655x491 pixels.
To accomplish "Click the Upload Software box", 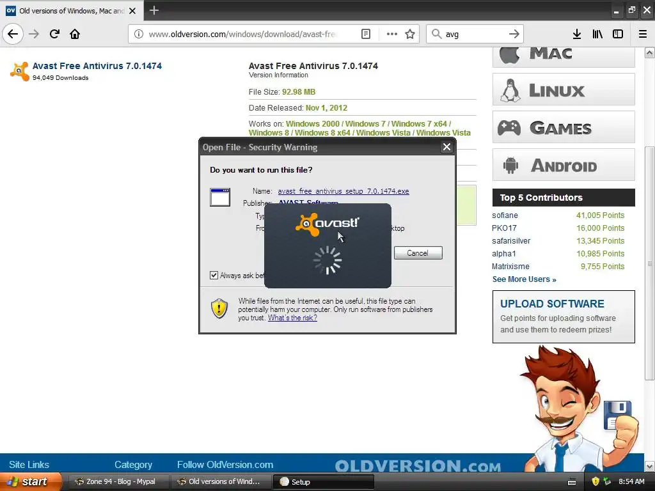I will (564, 317).
